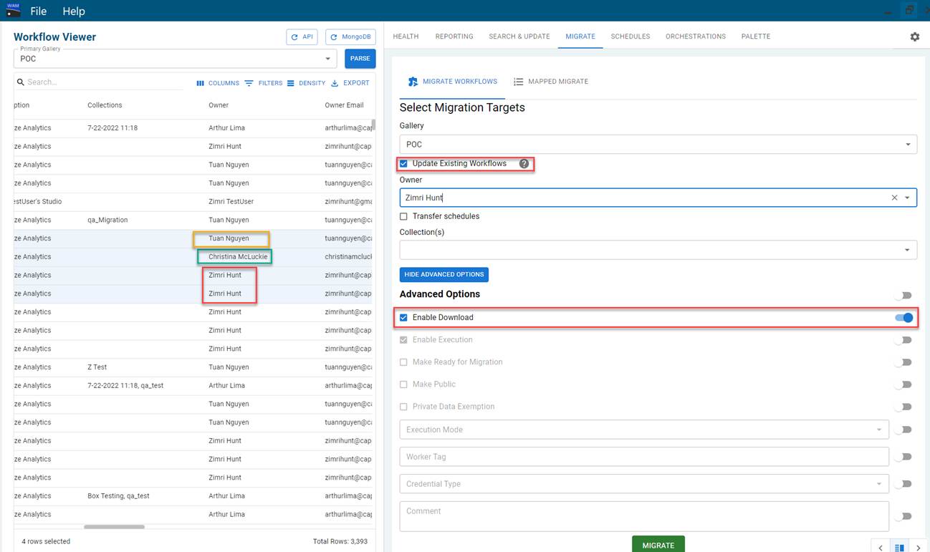Viewport: 930px width, 552px height.
Task: Click the split-panel layout icon
Action: pos(900,548)
